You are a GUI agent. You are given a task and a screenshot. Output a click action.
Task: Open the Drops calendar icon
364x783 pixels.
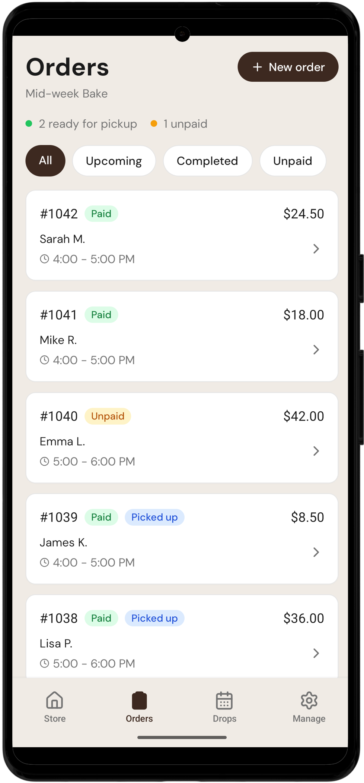(x=224, y=700)
